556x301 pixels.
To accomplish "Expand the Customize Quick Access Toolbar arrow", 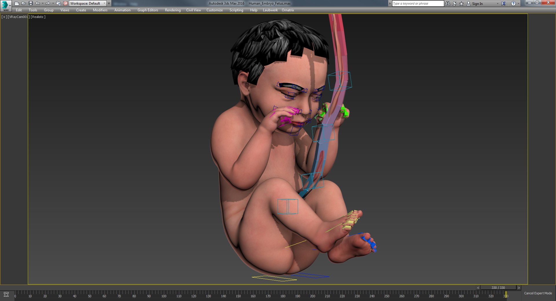I will pyautogui.click(x=109, y=3).
